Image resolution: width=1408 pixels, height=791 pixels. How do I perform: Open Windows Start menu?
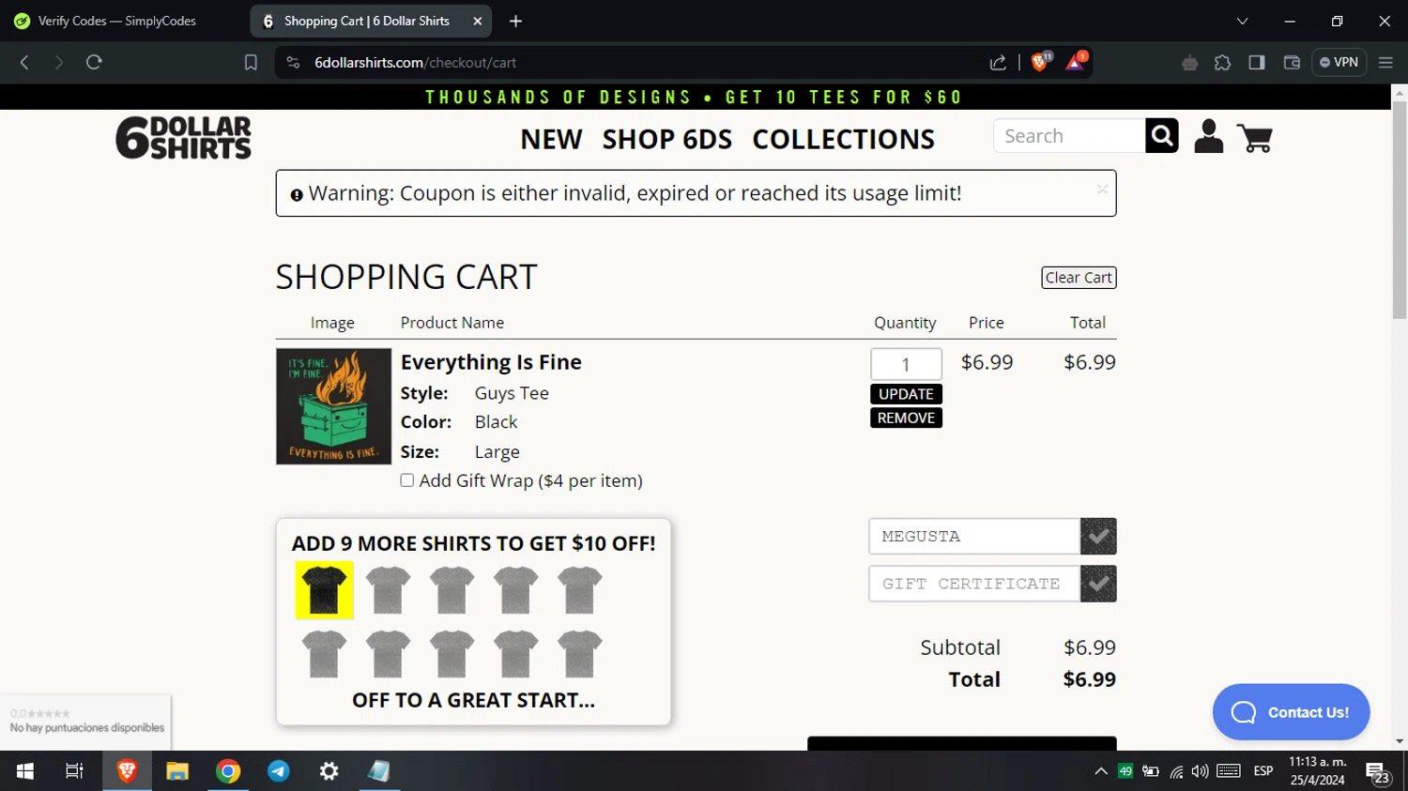tap(25, 771)
